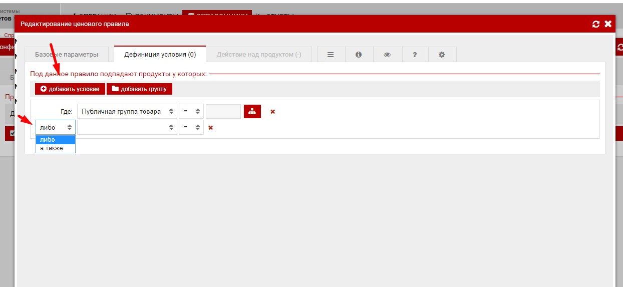Close the price rule editing dialog

coord(608,24)
